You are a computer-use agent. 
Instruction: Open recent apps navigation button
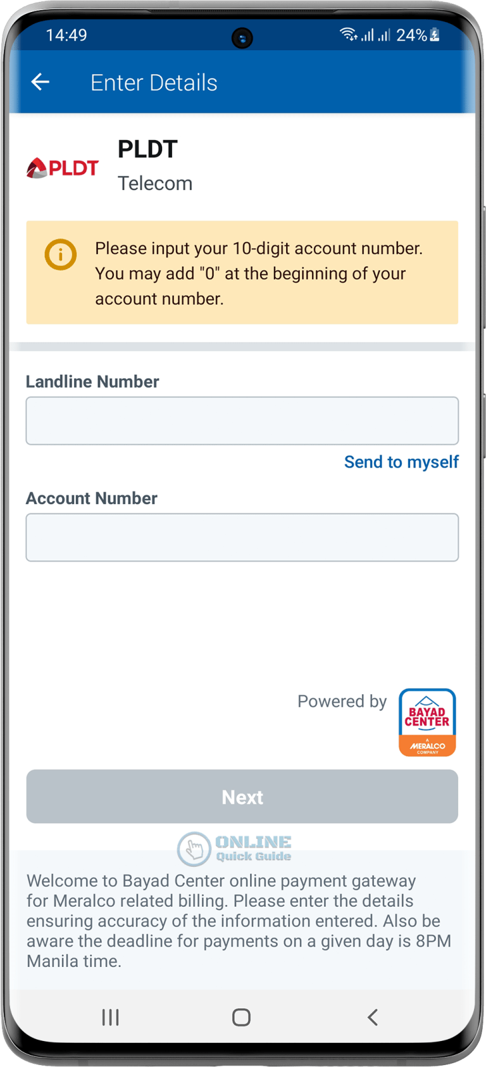pyautogui.click(x=111, y=1017)
